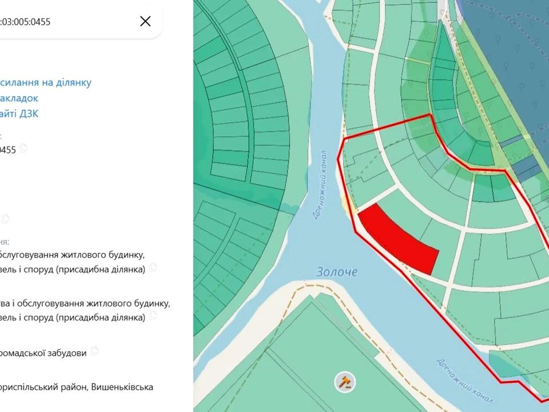Clear the cadastral number search with X

tap(145, 22)
